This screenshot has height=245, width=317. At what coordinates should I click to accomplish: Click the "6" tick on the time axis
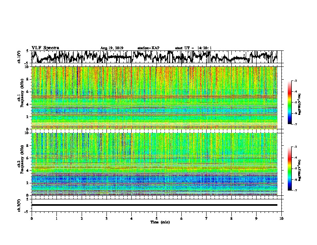coord(182,218)
